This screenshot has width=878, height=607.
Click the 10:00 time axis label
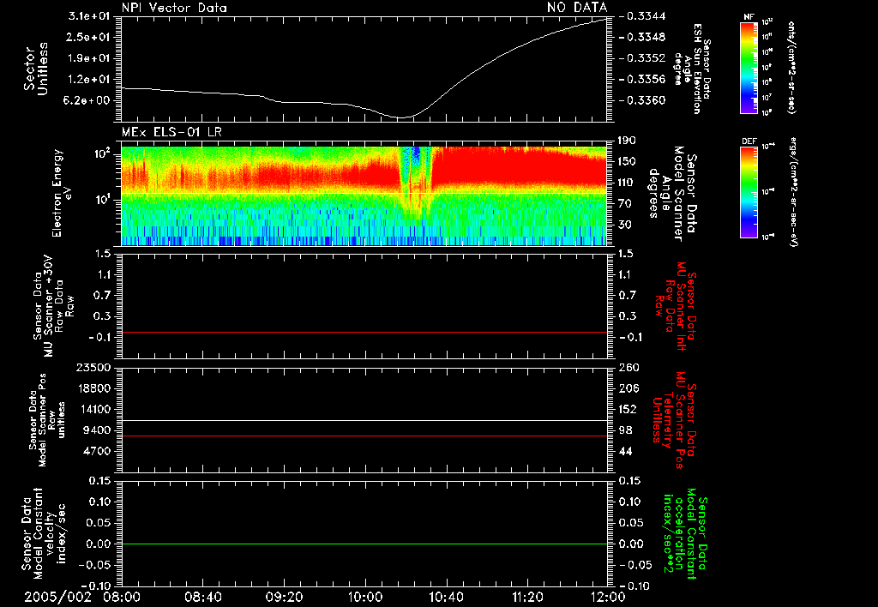click(x=365, y=597)
